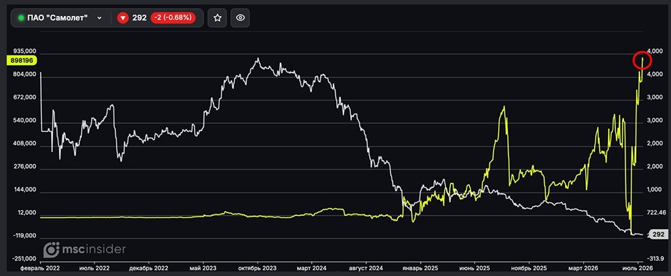Click the 722.46 right axis value
Viewport: 671px width, 276px height.
point(656,212)
